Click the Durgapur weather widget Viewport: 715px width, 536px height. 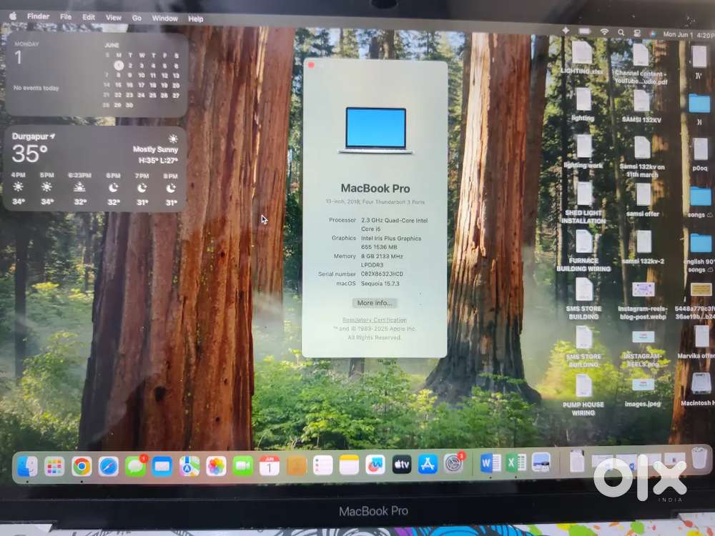pos(95,169)
